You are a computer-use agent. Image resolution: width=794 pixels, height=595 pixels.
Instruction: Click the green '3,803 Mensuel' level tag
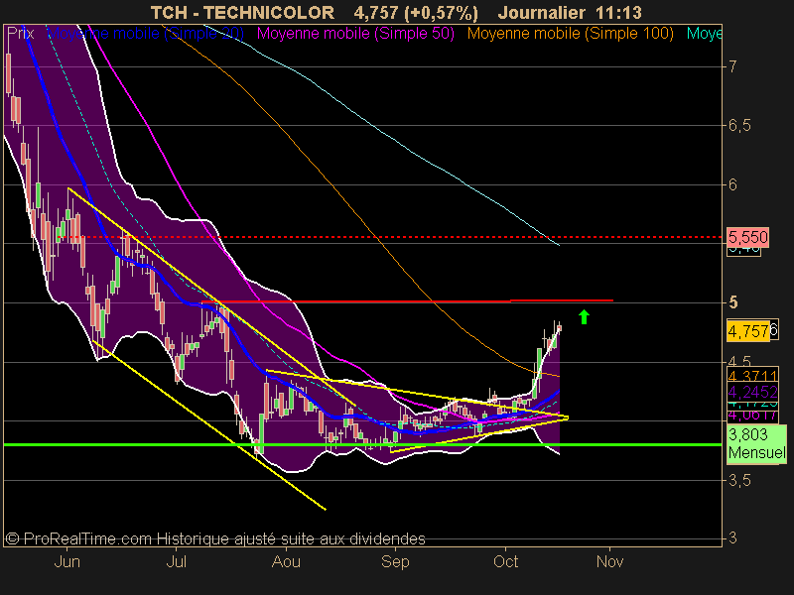click(756, 443)
